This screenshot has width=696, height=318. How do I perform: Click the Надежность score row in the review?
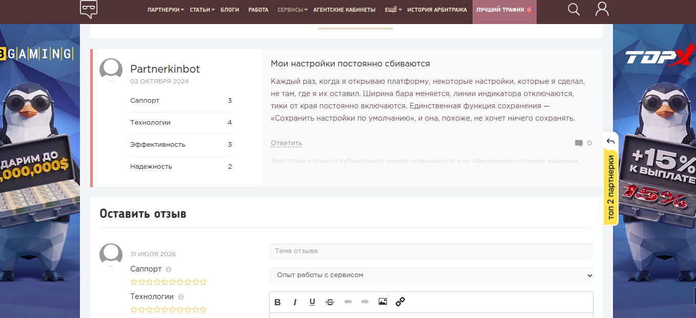(181, 167)
